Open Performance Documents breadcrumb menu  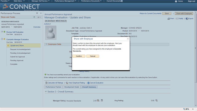coord(91,1)
